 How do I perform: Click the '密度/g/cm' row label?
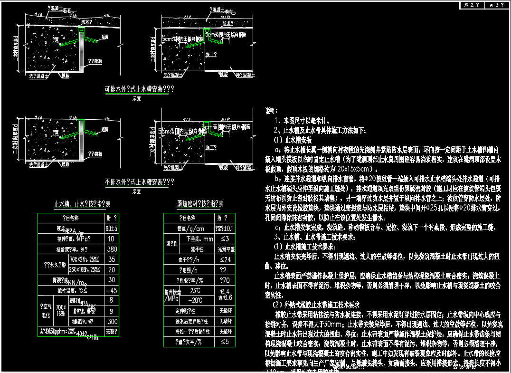coord(189,229)
